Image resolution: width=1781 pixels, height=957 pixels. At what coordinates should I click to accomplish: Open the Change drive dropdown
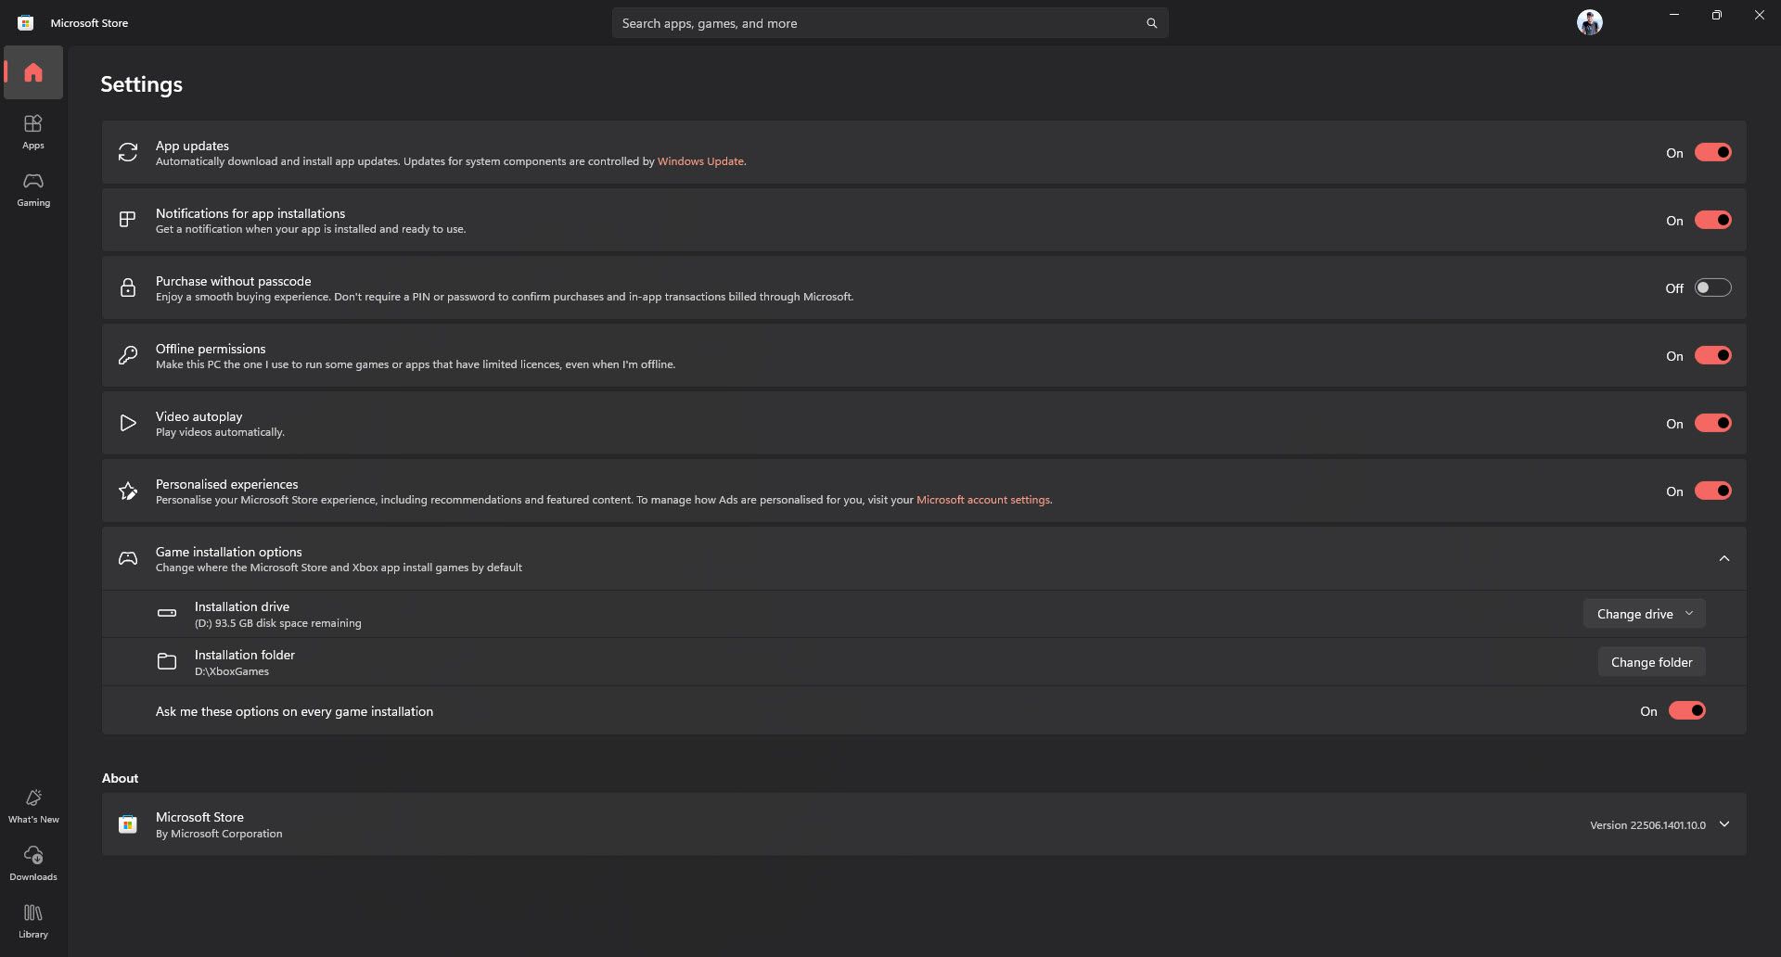coord(1644,614)
